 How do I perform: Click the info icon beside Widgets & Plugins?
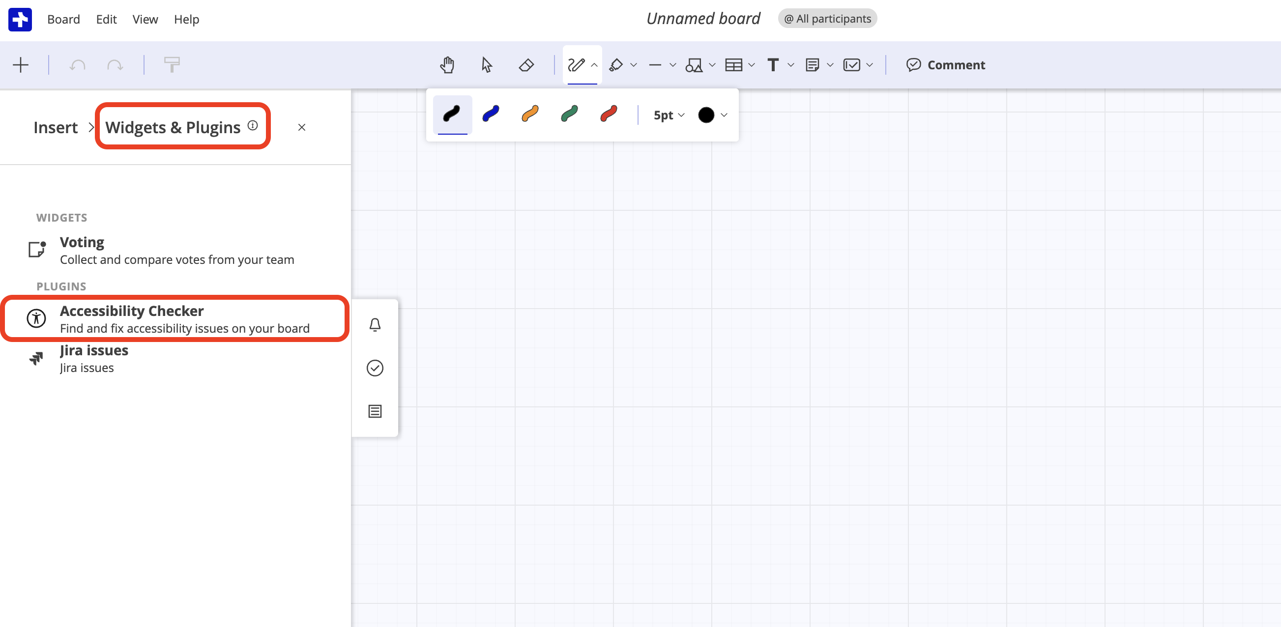click(x=253, y=126)
